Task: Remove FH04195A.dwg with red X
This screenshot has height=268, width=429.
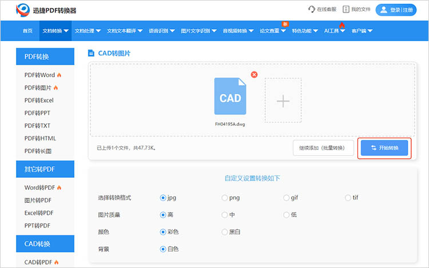Action: point(254,75)
